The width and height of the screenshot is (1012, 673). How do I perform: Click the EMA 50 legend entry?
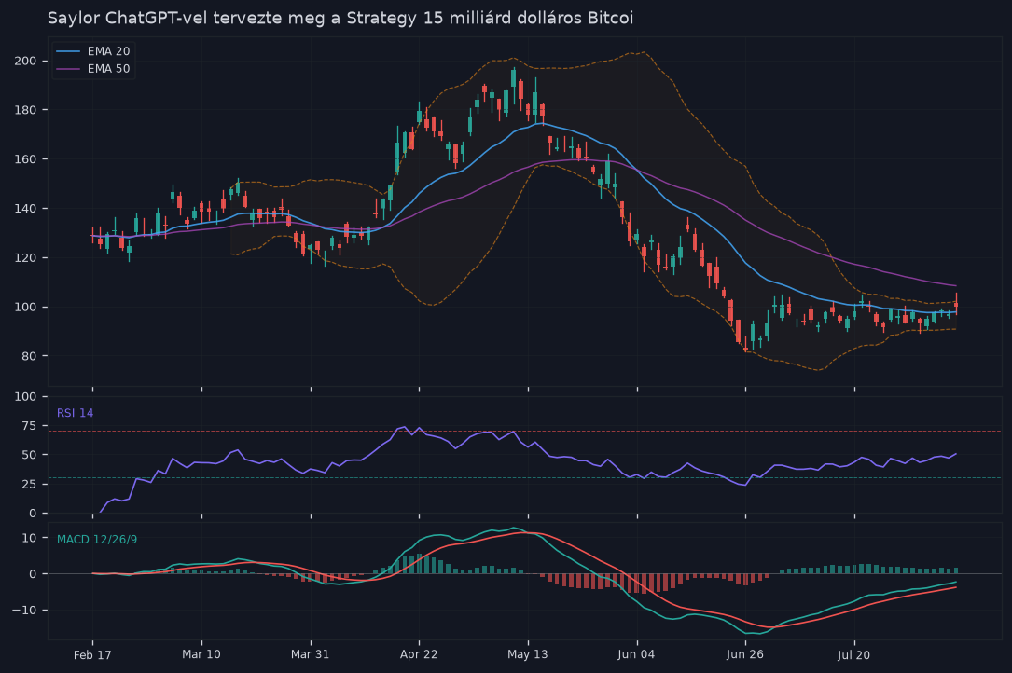(x=93, y=68)
